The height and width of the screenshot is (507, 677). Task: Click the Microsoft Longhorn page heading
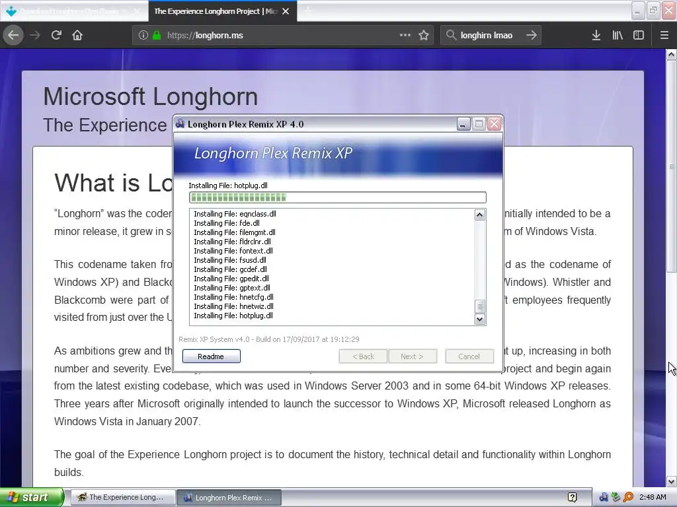[150, 96]
